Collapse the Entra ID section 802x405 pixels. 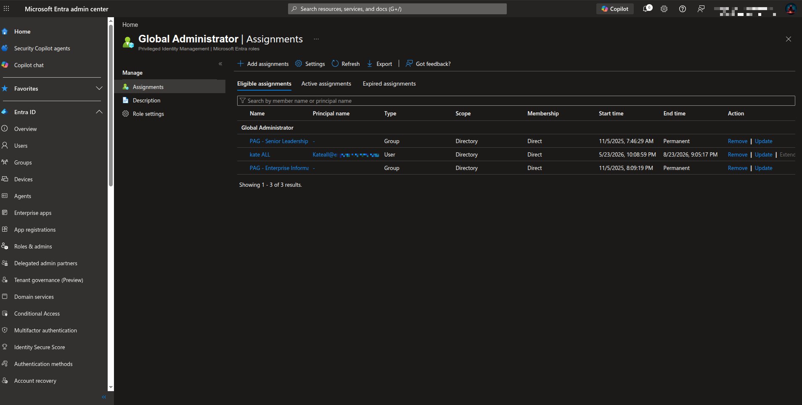(99, 112)
